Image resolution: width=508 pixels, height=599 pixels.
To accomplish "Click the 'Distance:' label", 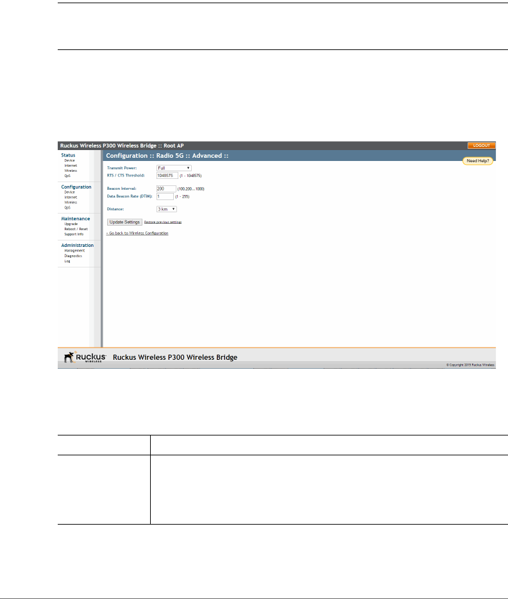I will (x=115, y=209).
